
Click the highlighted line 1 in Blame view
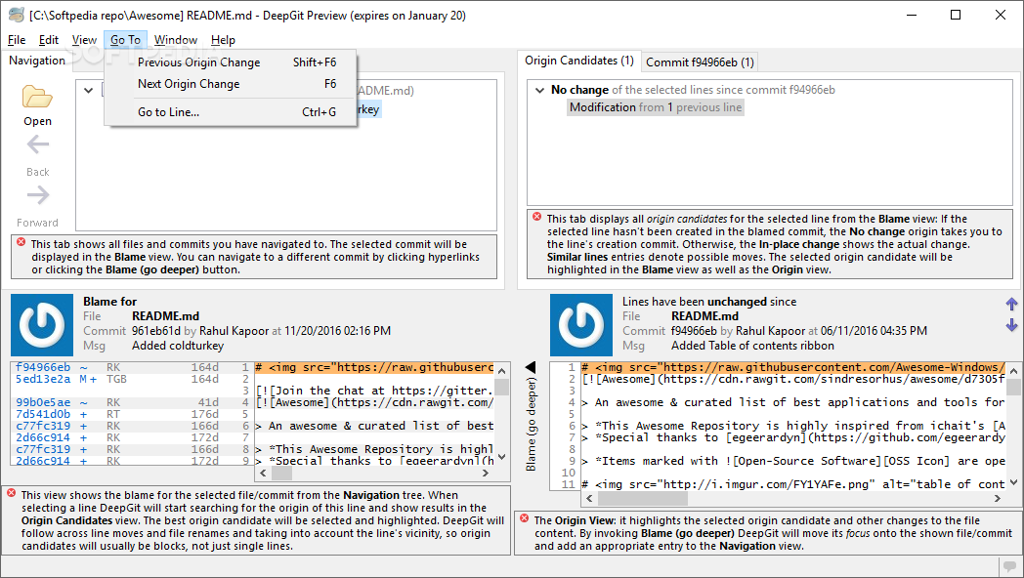[x=374, y=367]
